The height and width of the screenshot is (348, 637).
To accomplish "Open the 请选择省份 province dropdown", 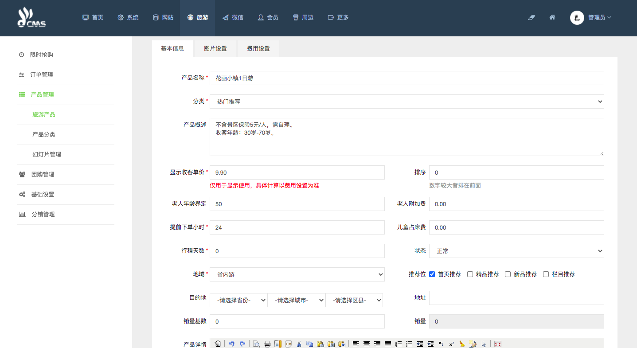I will 238,300.
